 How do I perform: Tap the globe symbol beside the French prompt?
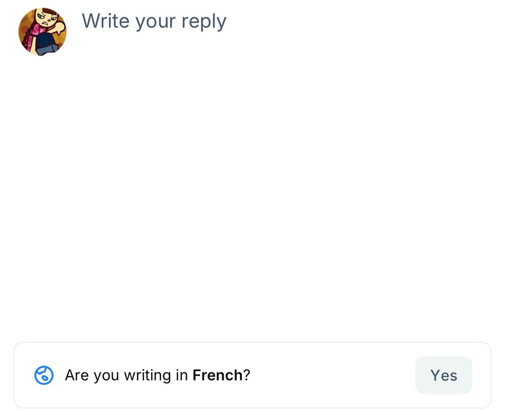[44, 375]
